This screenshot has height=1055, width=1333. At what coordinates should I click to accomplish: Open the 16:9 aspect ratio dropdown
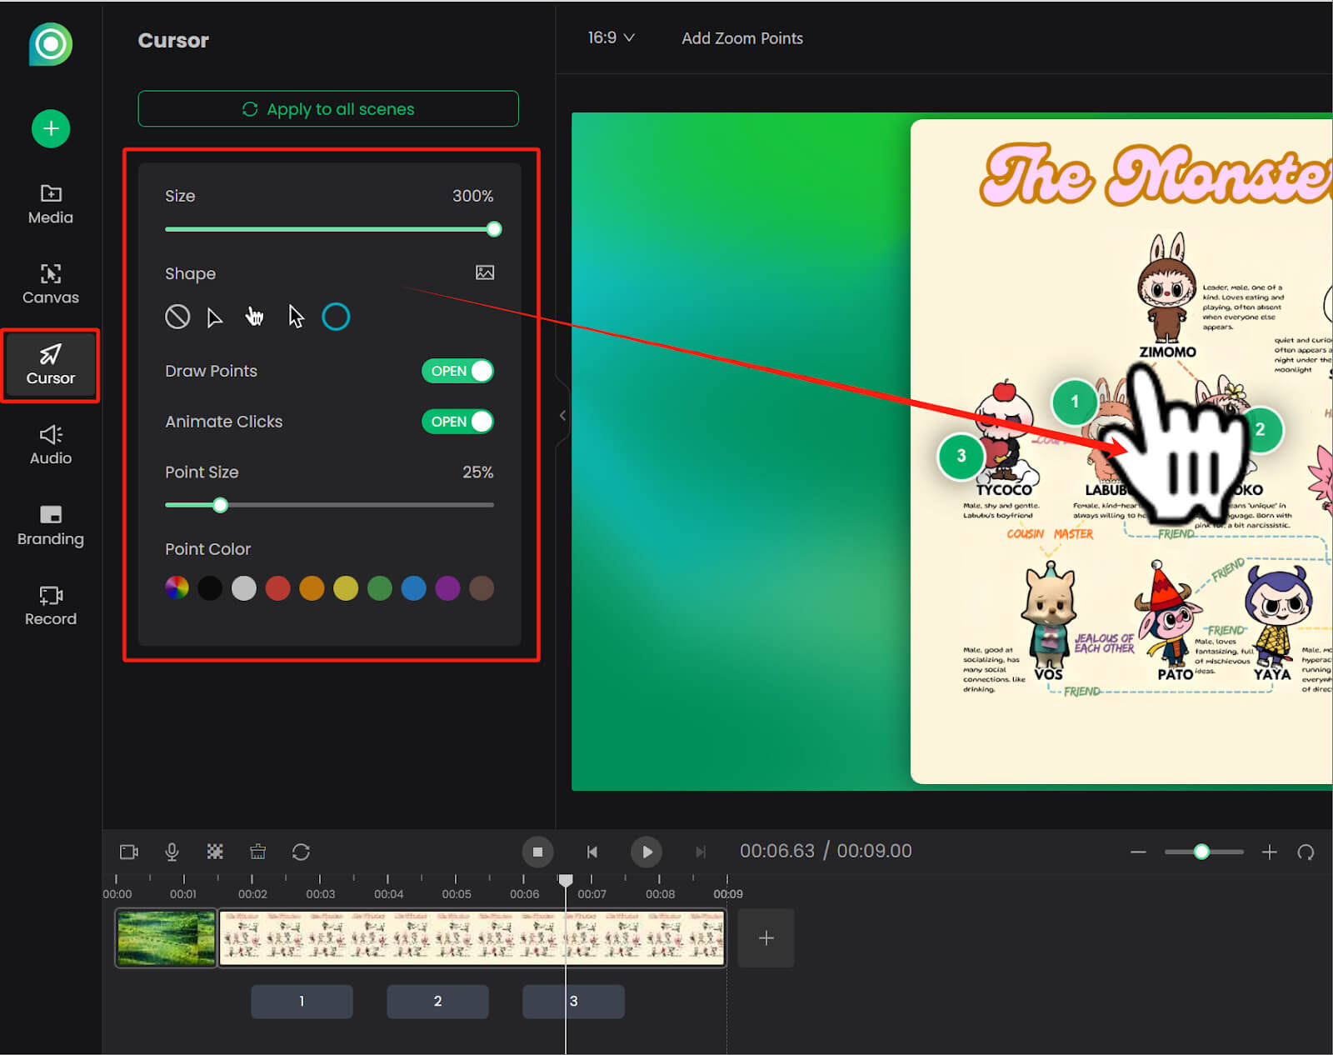click(x=611, y=38)
